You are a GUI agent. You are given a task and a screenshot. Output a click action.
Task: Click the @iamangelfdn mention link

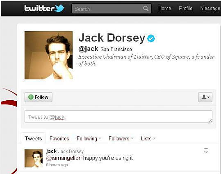[64, 158]
